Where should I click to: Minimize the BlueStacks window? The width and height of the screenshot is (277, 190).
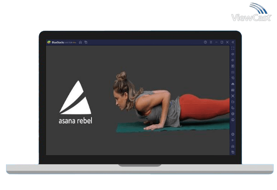click(x=216, y=42)
